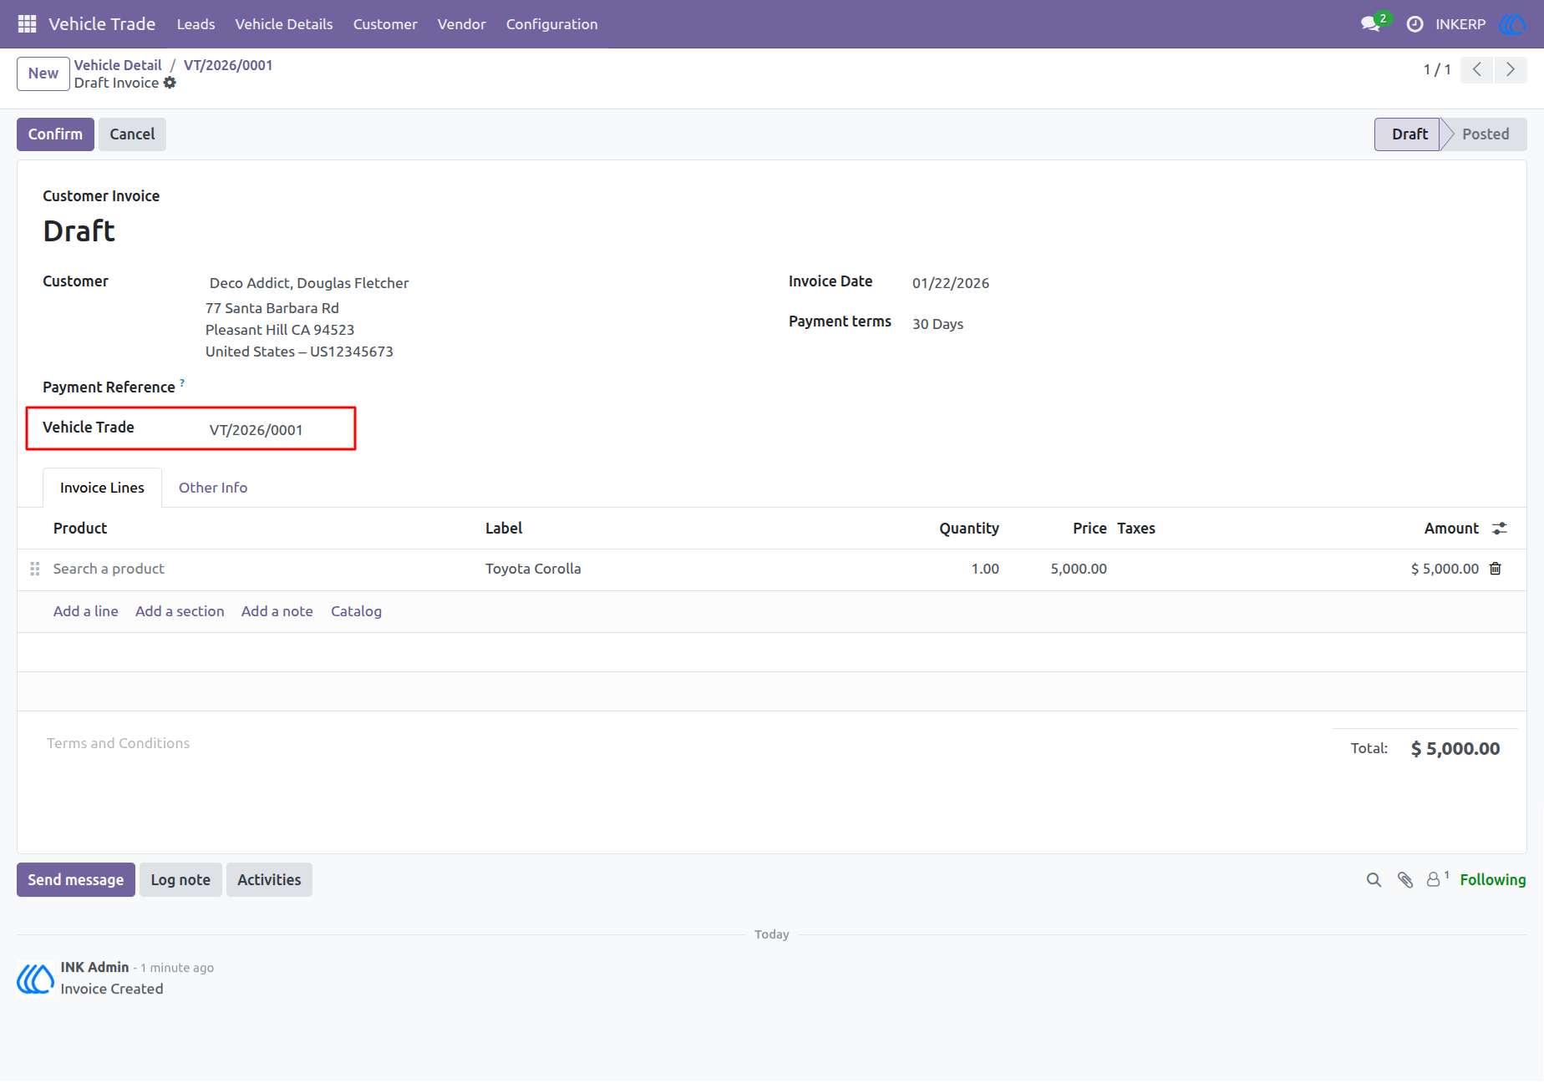Screen dimensions: 1544x1083
Task: Open the apps grid menu icon
Action: pyautogui.click(x=27, y=24)
